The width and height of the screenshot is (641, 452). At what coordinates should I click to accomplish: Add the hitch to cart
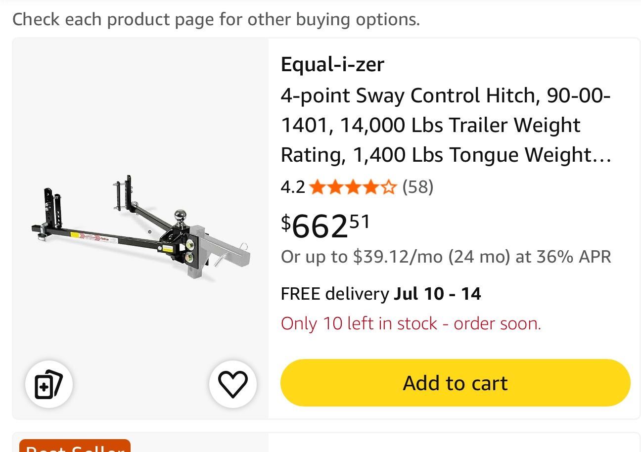[455, 383]
